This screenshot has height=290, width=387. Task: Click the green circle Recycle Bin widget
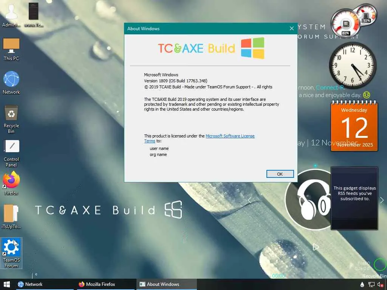coord(379,265)
